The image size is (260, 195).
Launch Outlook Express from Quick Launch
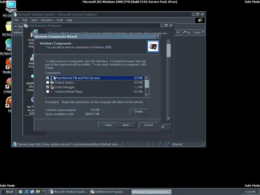coord(32,192)
